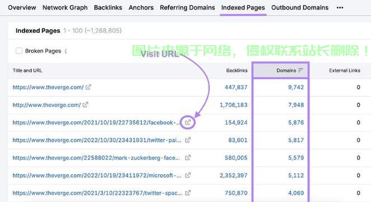This screenshot has height=202, width=371.
Task: Click the Indexed Pages table heading
Action: [38, 31]
